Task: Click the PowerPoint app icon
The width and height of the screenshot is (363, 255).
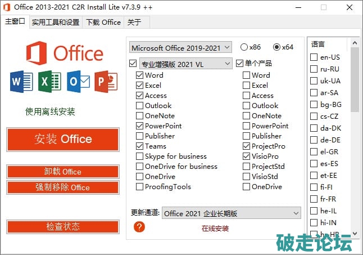Action: click(106, 82)
